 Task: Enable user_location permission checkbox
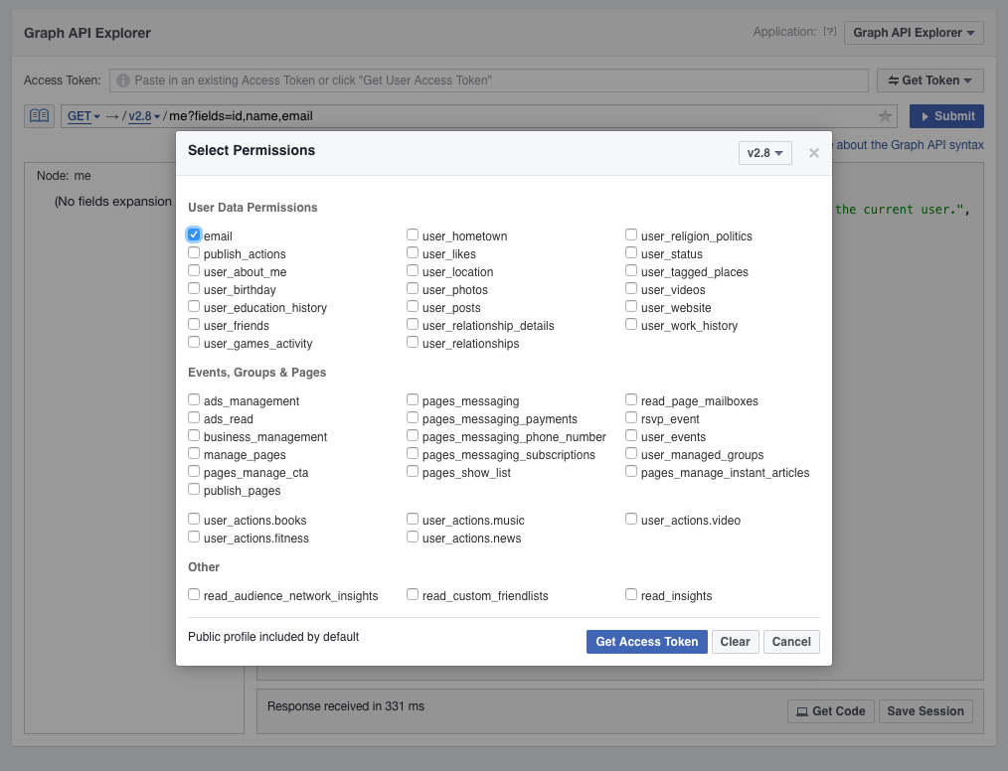click(x=413, y=270)
